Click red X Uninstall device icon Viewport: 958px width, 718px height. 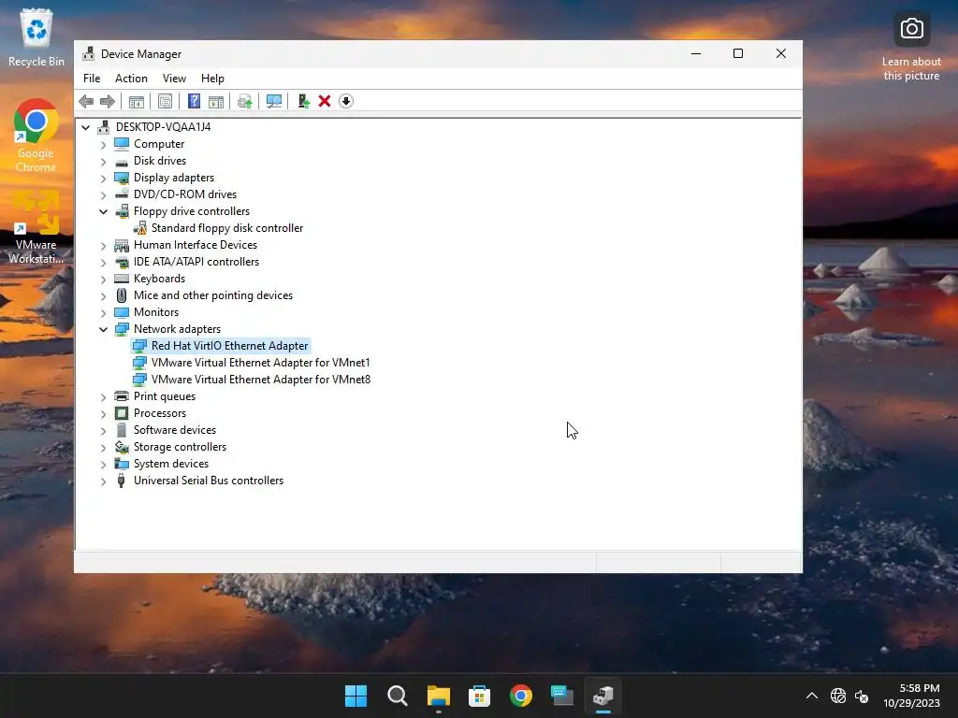point(325,101)
